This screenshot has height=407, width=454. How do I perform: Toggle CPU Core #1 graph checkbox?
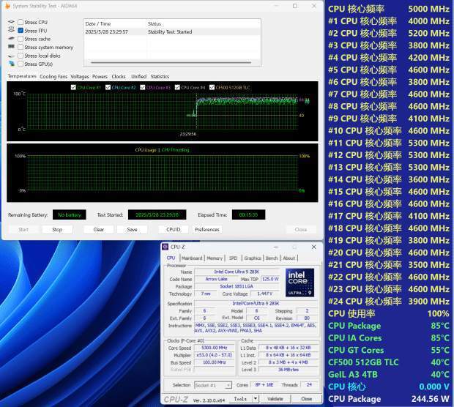tap(73, 87)
